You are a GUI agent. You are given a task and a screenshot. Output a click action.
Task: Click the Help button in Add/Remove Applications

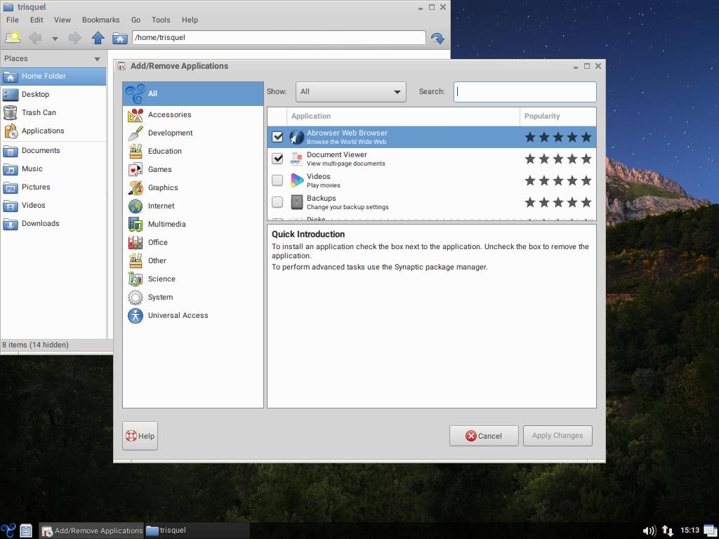pyautogui.click(x=140, y=436)
